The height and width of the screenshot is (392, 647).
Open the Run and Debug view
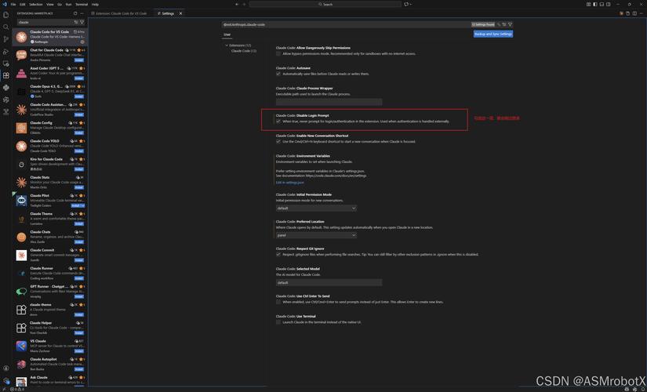(6, 51)
